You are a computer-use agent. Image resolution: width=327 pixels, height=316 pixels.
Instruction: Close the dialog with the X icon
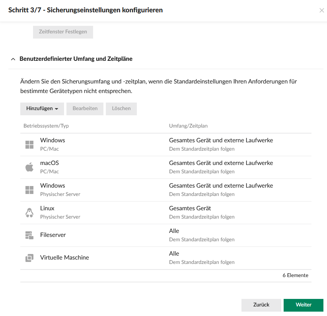point(321,10)
